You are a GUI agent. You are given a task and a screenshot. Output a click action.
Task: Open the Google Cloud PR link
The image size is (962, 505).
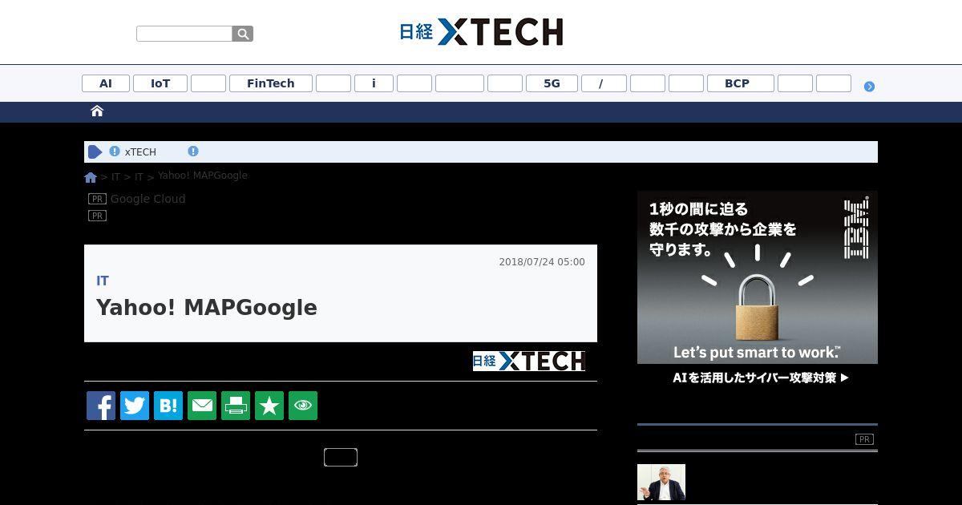[x=148, y=199]
